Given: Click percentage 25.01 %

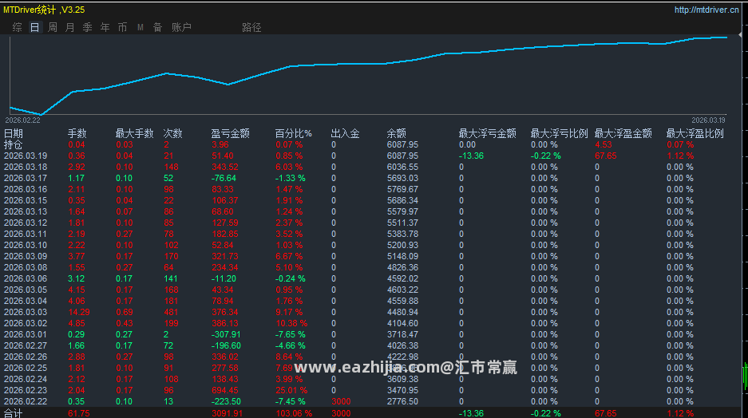Looking at the screenshot, I should point(291,390).
